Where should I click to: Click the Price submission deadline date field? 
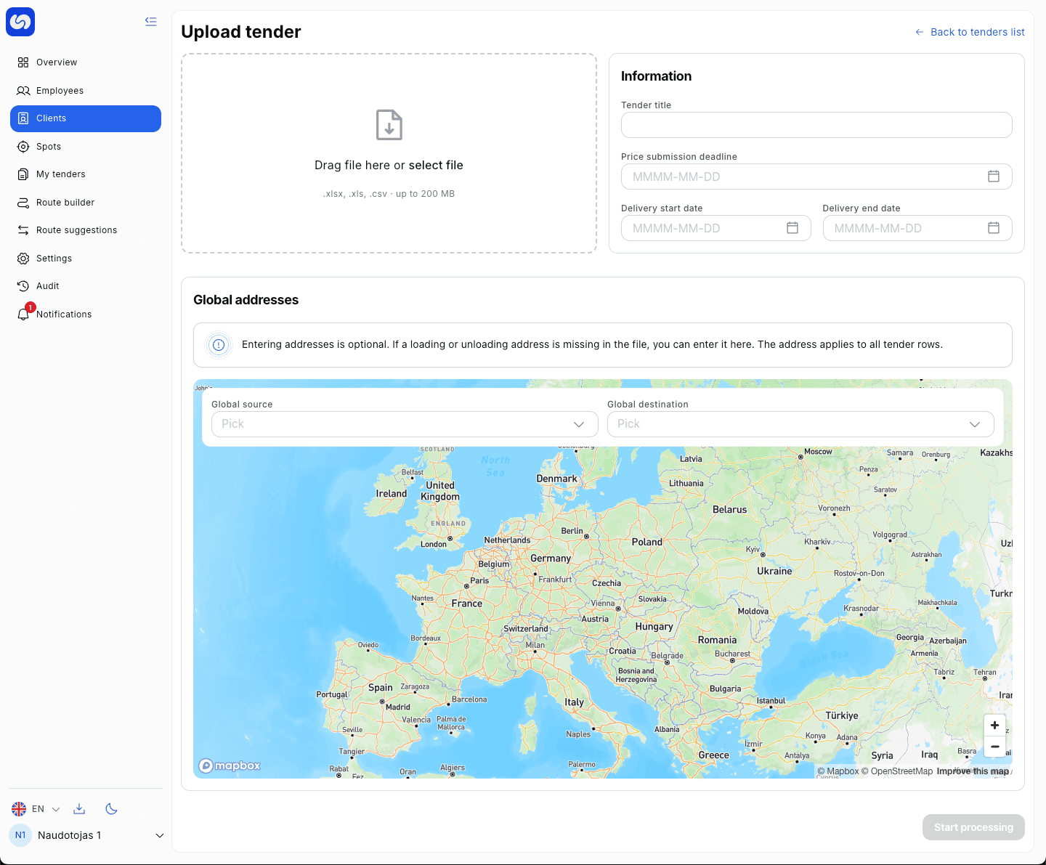[x=816, y=176]
